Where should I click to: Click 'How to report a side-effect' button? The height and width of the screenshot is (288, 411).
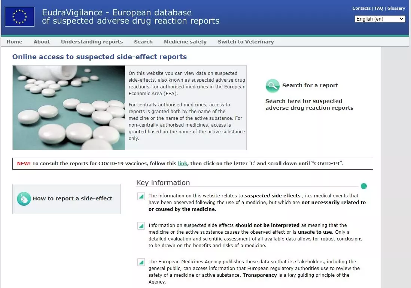coord(66,199)
